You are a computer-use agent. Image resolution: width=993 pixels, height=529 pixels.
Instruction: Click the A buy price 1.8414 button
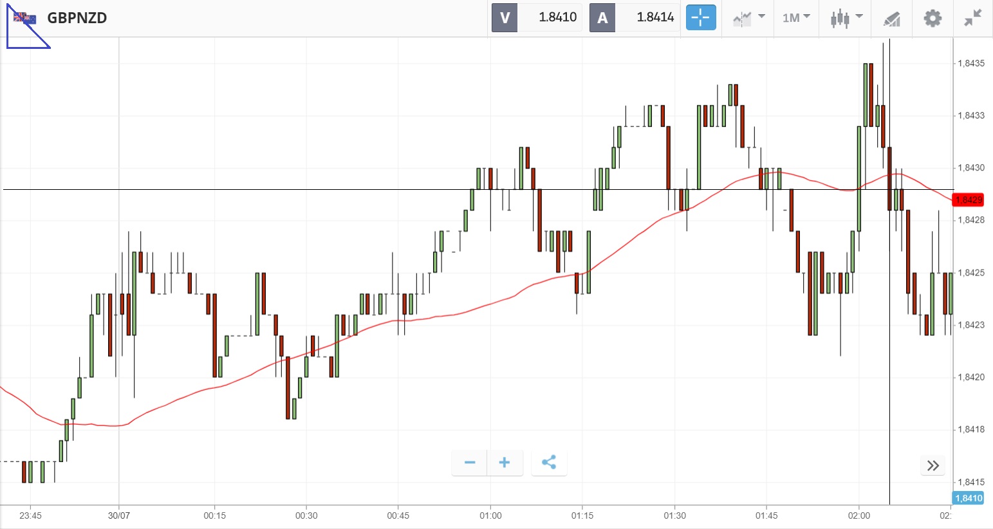(x=635, y=17)
